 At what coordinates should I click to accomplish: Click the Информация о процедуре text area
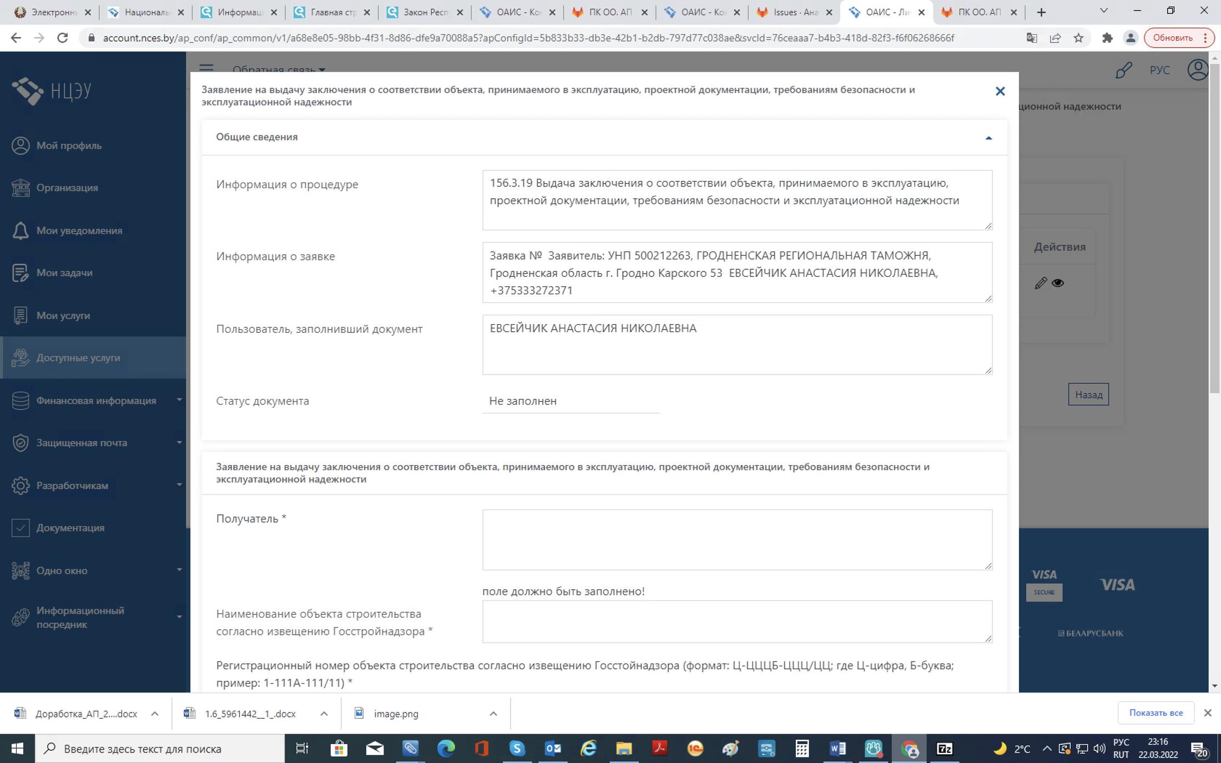[x=737, y=200]
